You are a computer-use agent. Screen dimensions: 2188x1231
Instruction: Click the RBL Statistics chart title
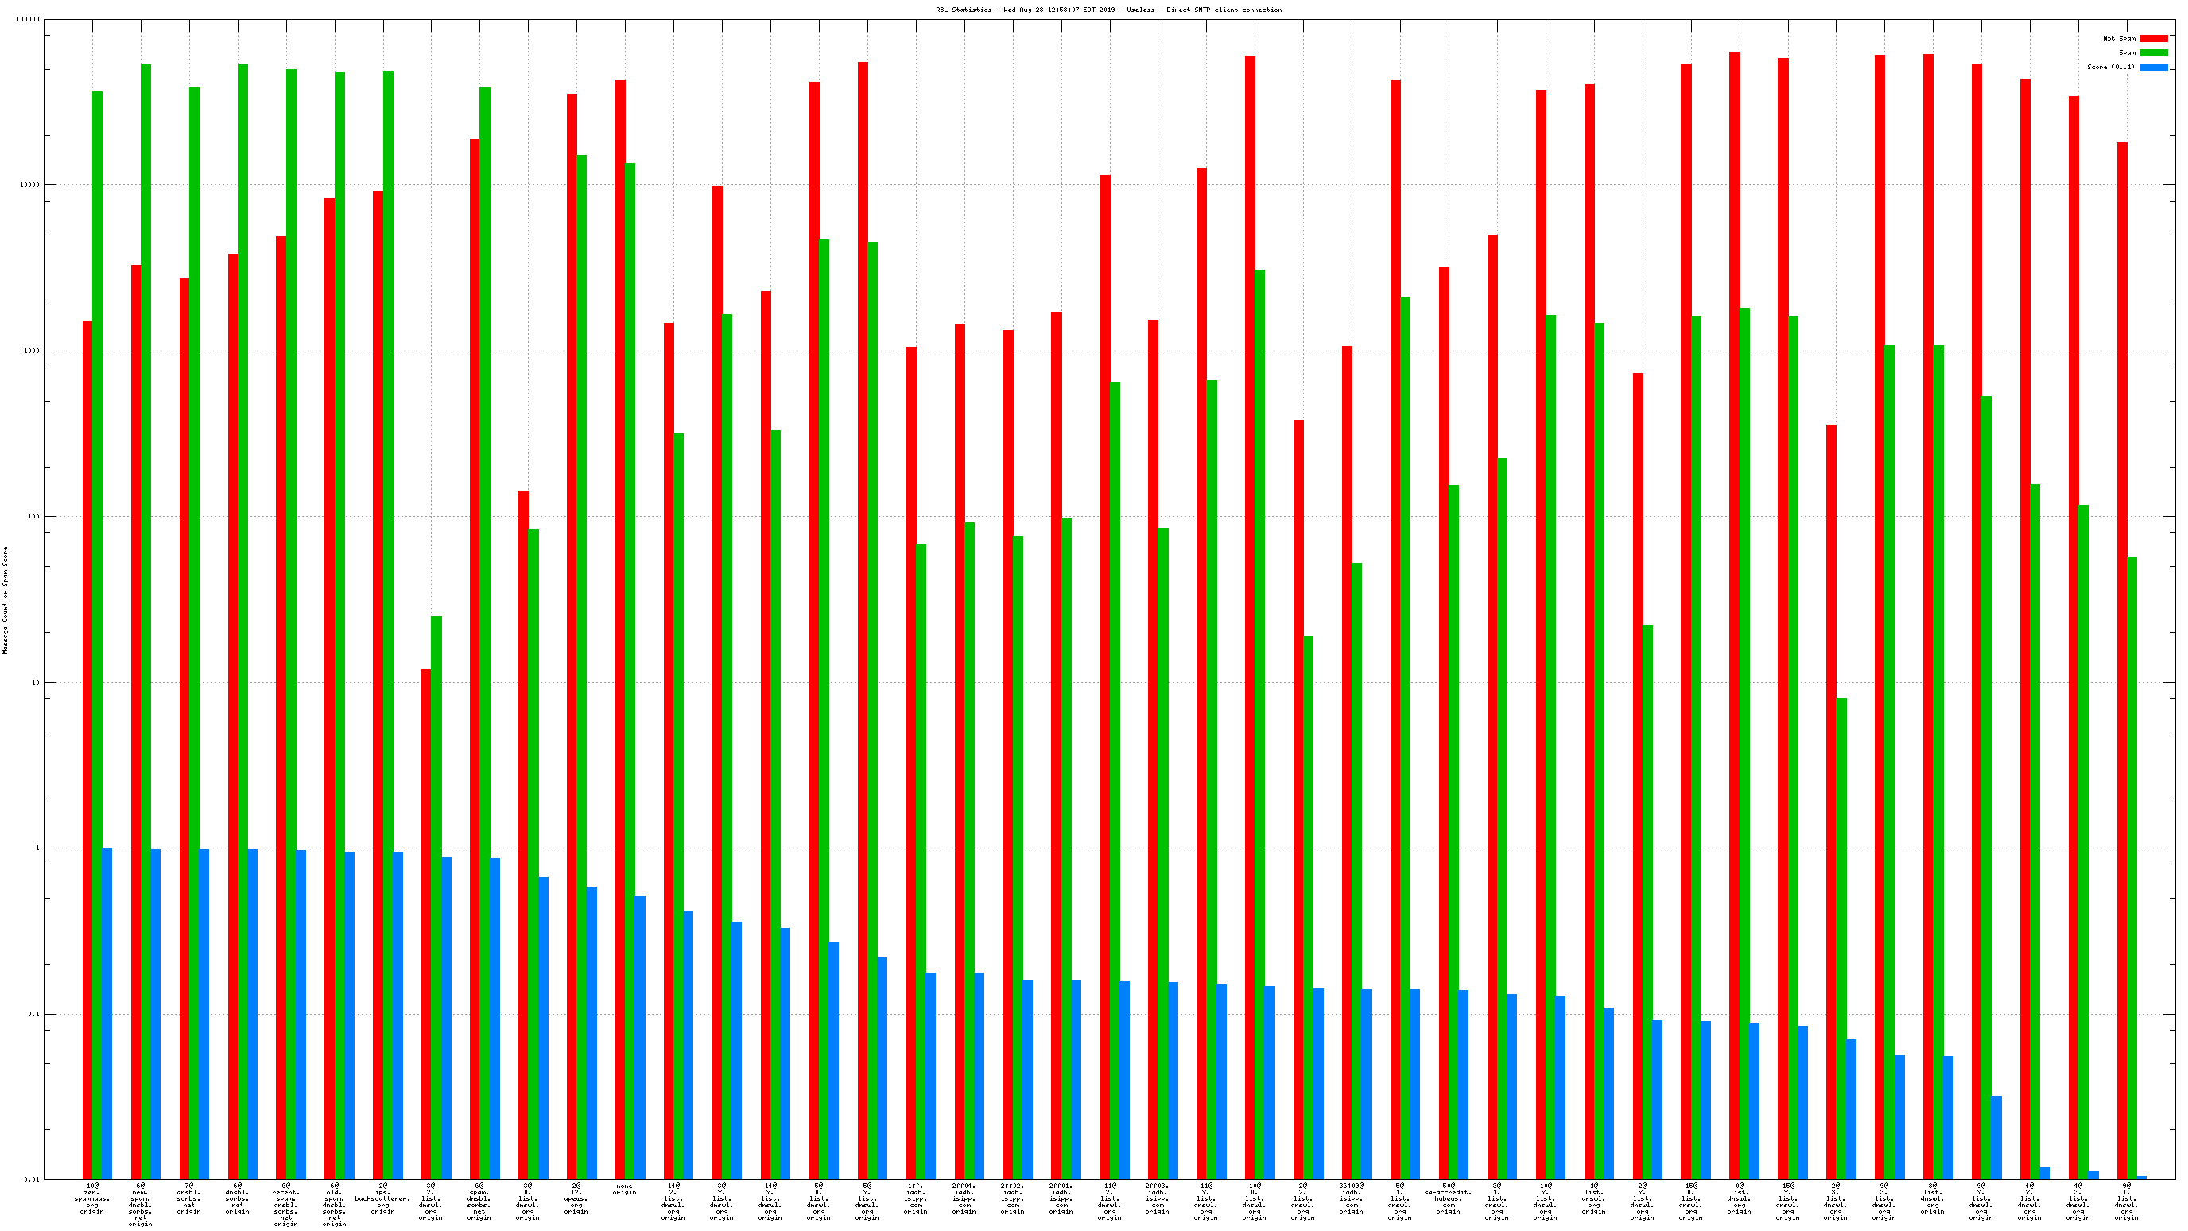click(1108, 10)
